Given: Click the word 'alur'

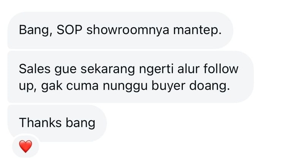Looking at the screenshot, I should 188,69.
